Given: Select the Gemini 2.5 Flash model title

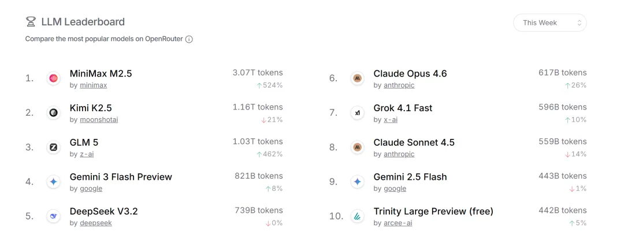Looking at the screenshot, I should pyautogui.click(x=410, y=177).
